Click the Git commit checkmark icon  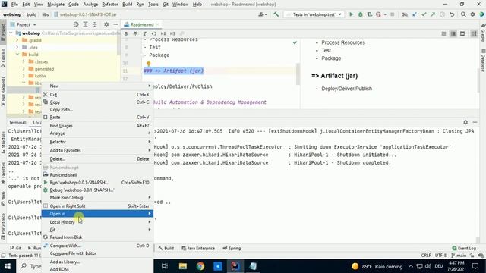pyautogui.click(x=424, y=14)
